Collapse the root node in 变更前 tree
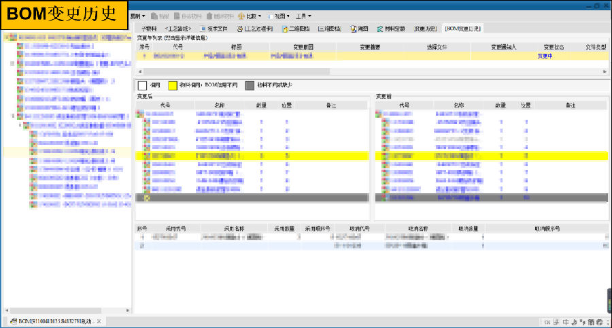612x328 pixels. [378, 114]
